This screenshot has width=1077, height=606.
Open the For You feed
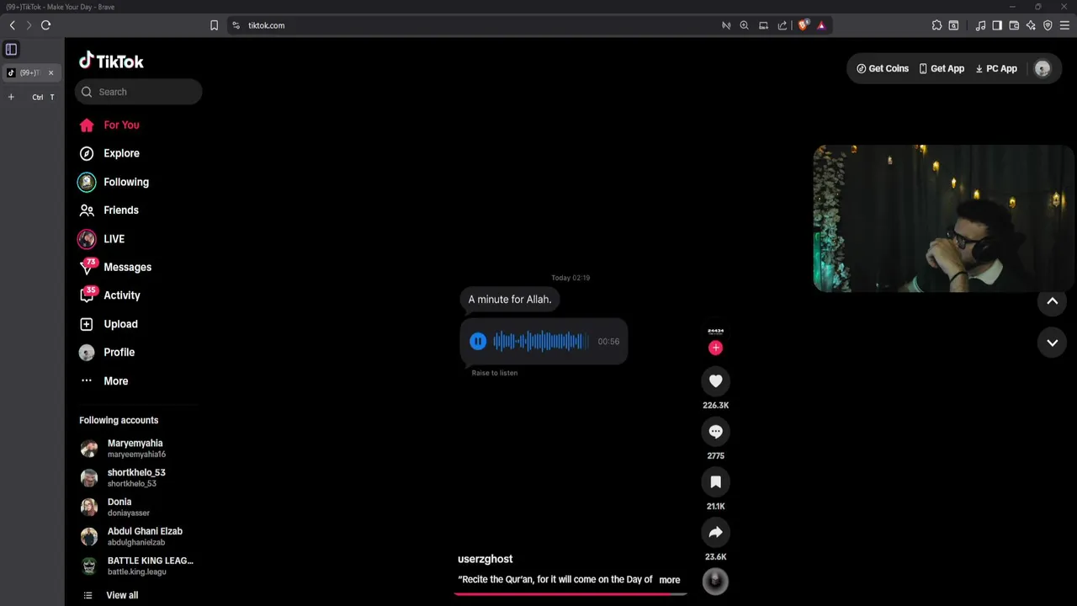pos(109,125)
